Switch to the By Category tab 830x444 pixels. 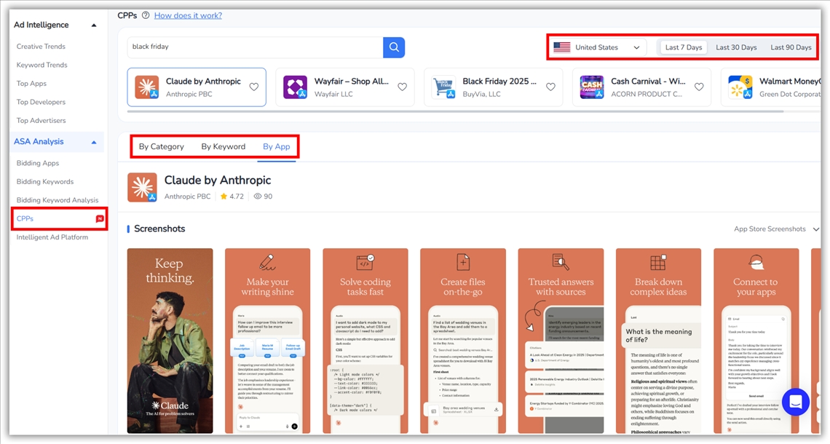(x=162, y=146)
